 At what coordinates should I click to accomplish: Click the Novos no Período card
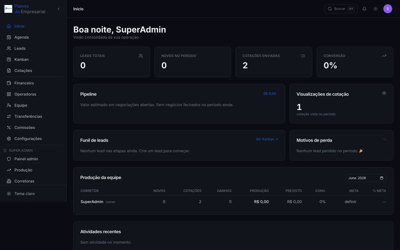193,62
